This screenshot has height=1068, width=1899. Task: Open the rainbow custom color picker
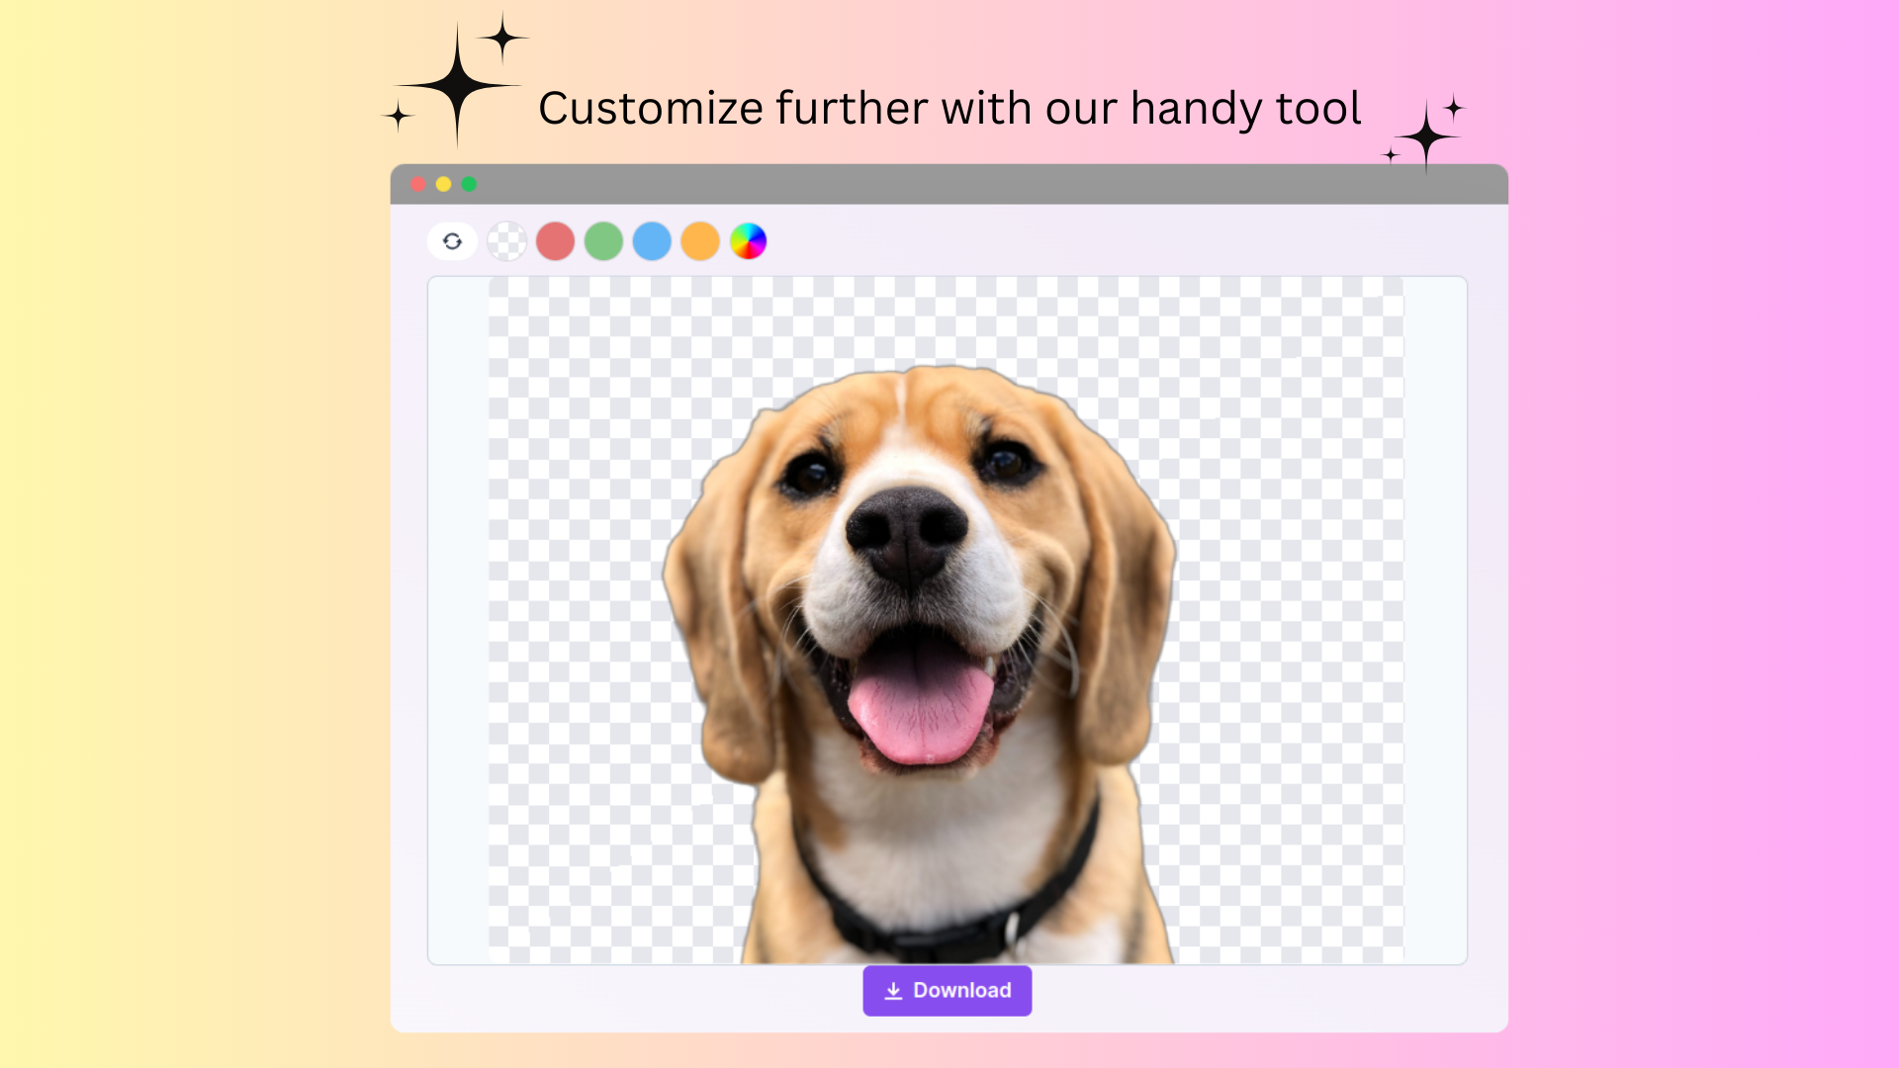coord(749,241)
